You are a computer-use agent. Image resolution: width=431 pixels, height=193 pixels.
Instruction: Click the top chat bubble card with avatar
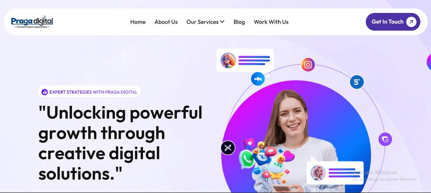click(245, 60)
